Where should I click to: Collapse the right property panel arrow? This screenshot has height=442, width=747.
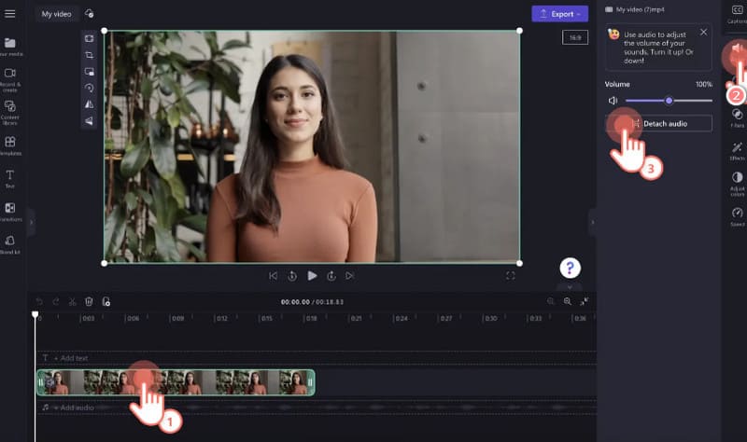(593, 222)
